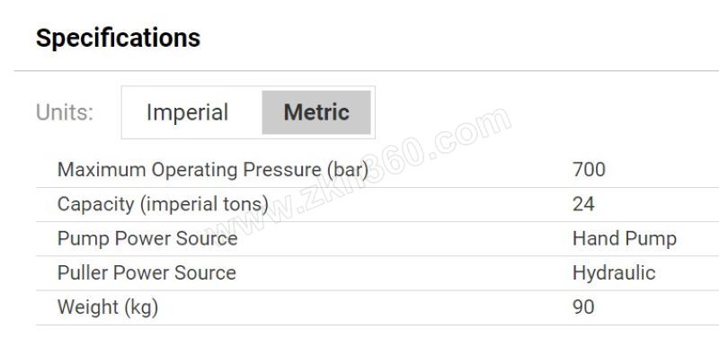
Task: Click the (kg) unit in weight label
Action: 140,307
